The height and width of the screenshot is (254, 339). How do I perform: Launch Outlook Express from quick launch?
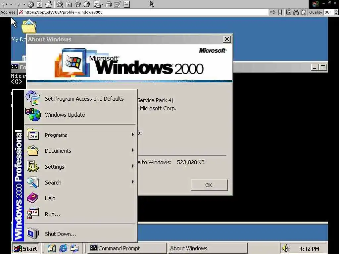pyautogui.click(x=74, y=249)
